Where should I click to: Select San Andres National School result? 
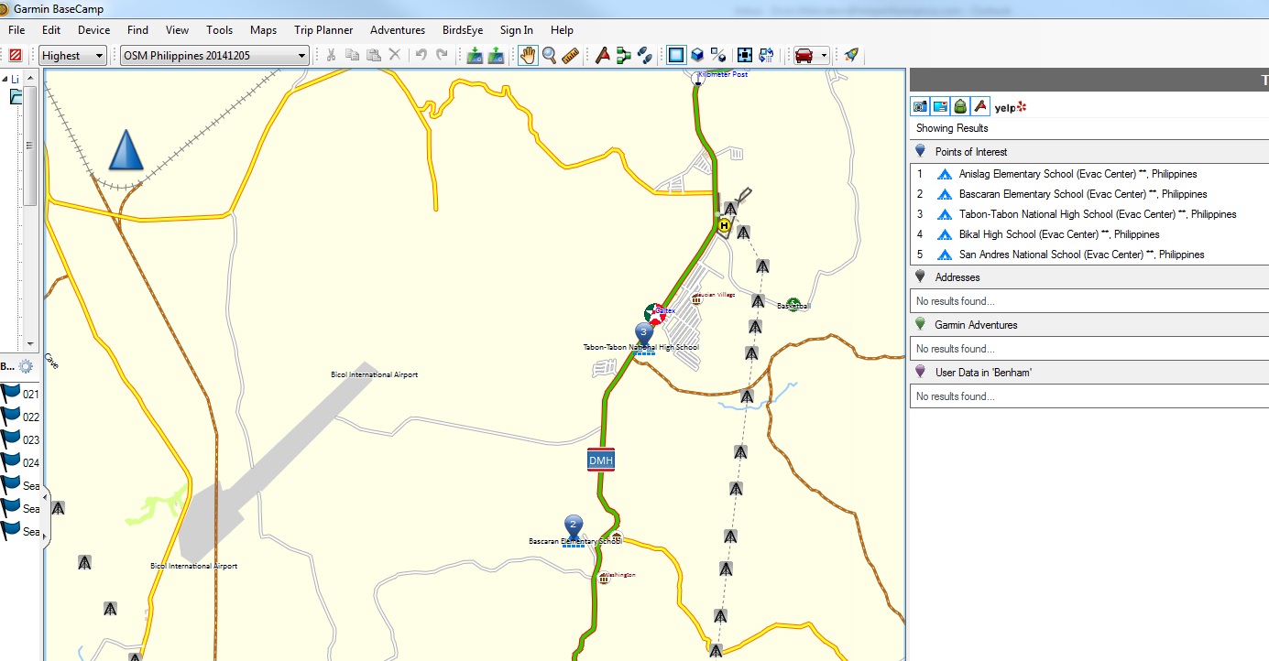(1089, 255)
